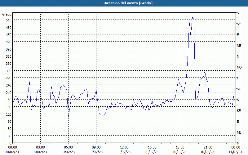Click the 06:00 time axis label
Image resolution: width=248 pixels, height=155 pixels.
(x=68, y=148)
